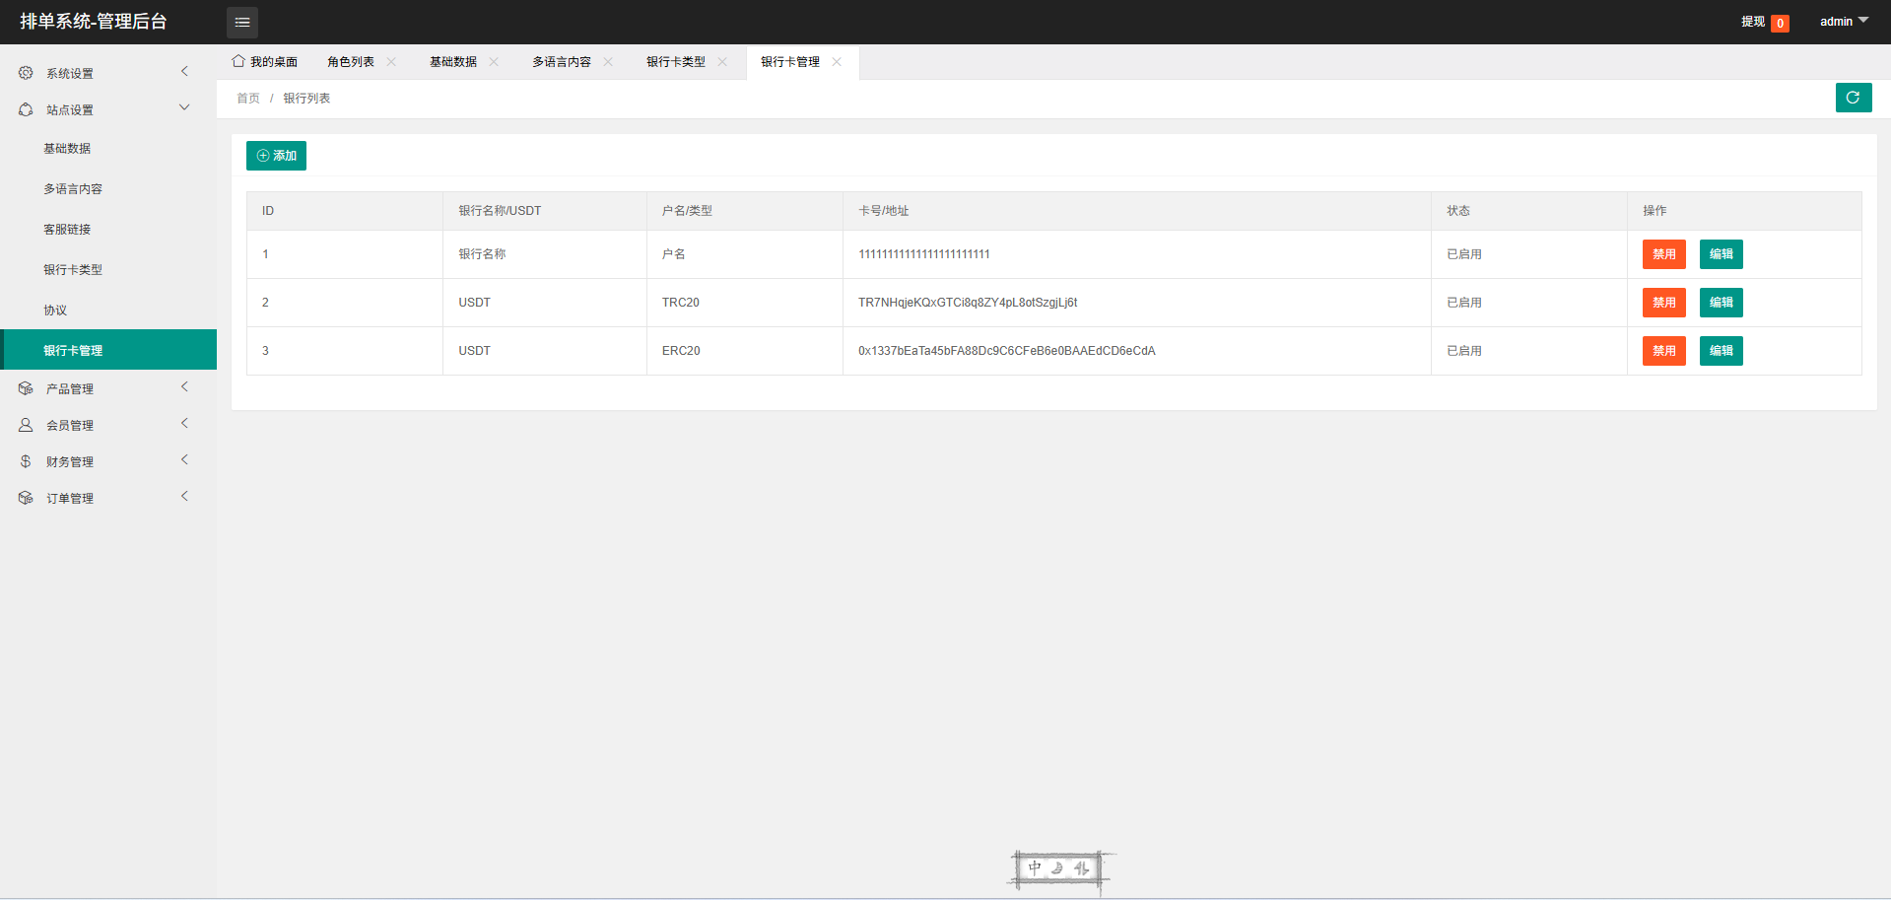Disable bank entry with ID 1
Image resolution: width=1891 pixels, height=900 pixels.
[x=1663, y=254]
